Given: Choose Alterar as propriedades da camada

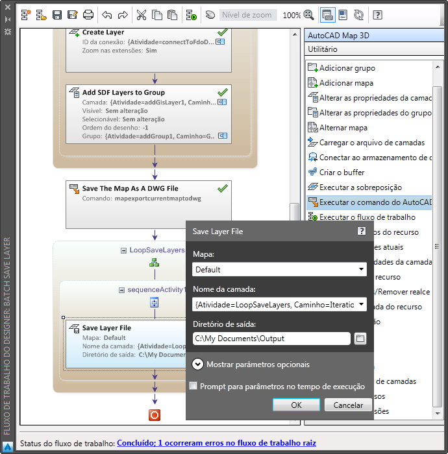Looking at the screenshot, I should pyautogui.click(x=369, y=98).
